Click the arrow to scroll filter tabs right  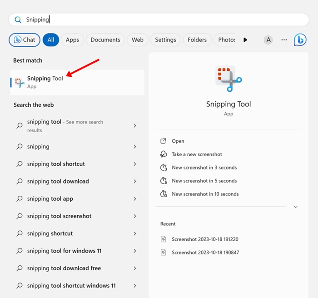[245, 40]
